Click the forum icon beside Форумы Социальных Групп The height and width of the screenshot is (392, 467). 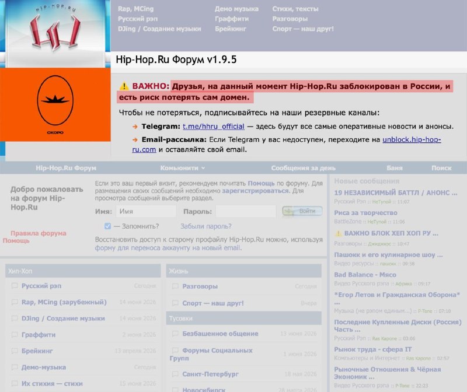[x=176, y=351]
